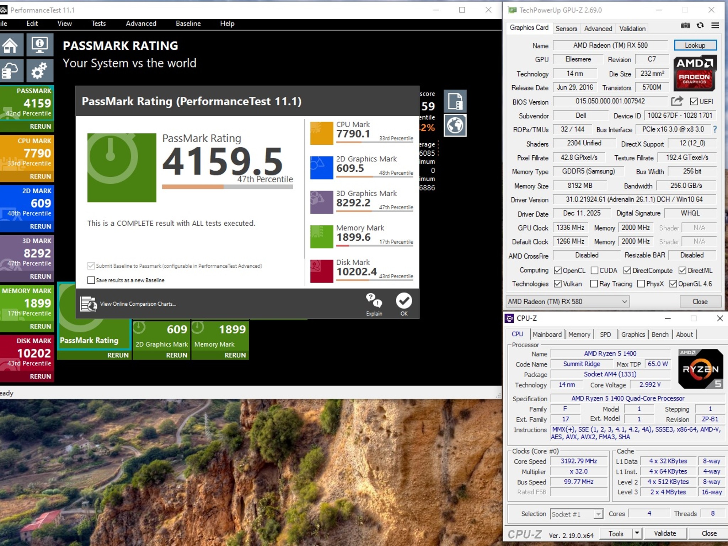Click the CPU Mark percentile bar
Screen dimensions: 728x546
pyautogui.click(x=375, y=143)
